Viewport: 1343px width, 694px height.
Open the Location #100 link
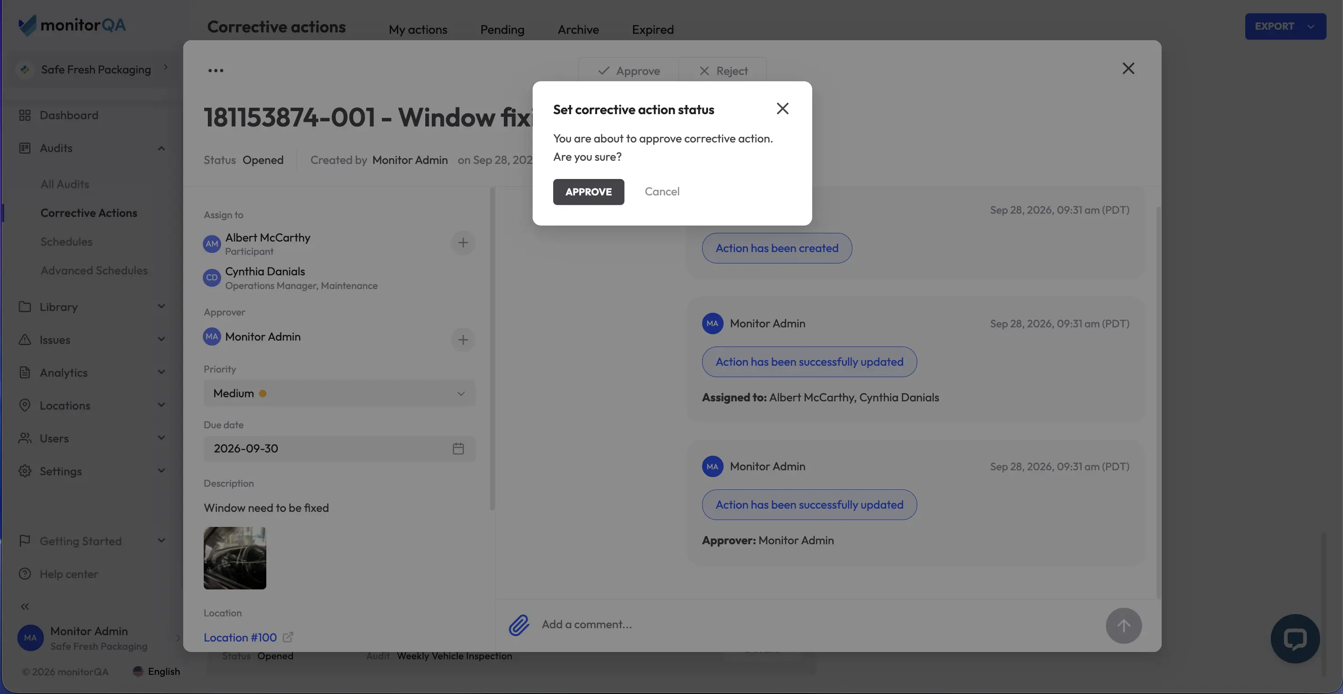pyautogui.click(x=240, y=637)
